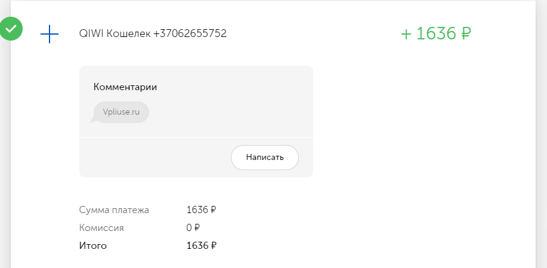Click the green checkmark status icon
547x268 pixels.
pos(11,29)
